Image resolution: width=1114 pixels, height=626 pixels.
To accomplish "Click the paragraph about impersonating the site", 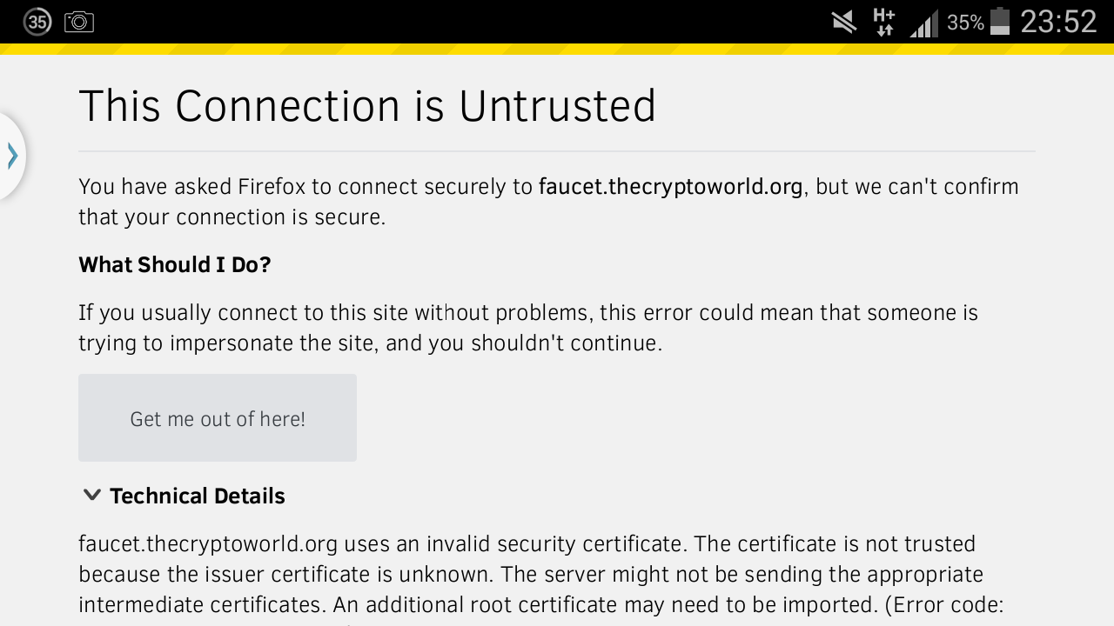I will 528,328.
